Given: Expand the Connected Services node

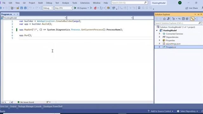Looking at the screenshot, I should tap(160, 34).
